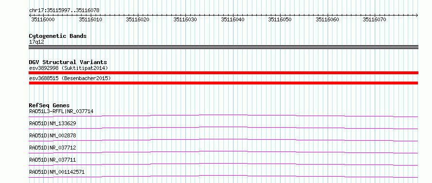Click the esv3688515 structural variant red bar

coord(223,83)
